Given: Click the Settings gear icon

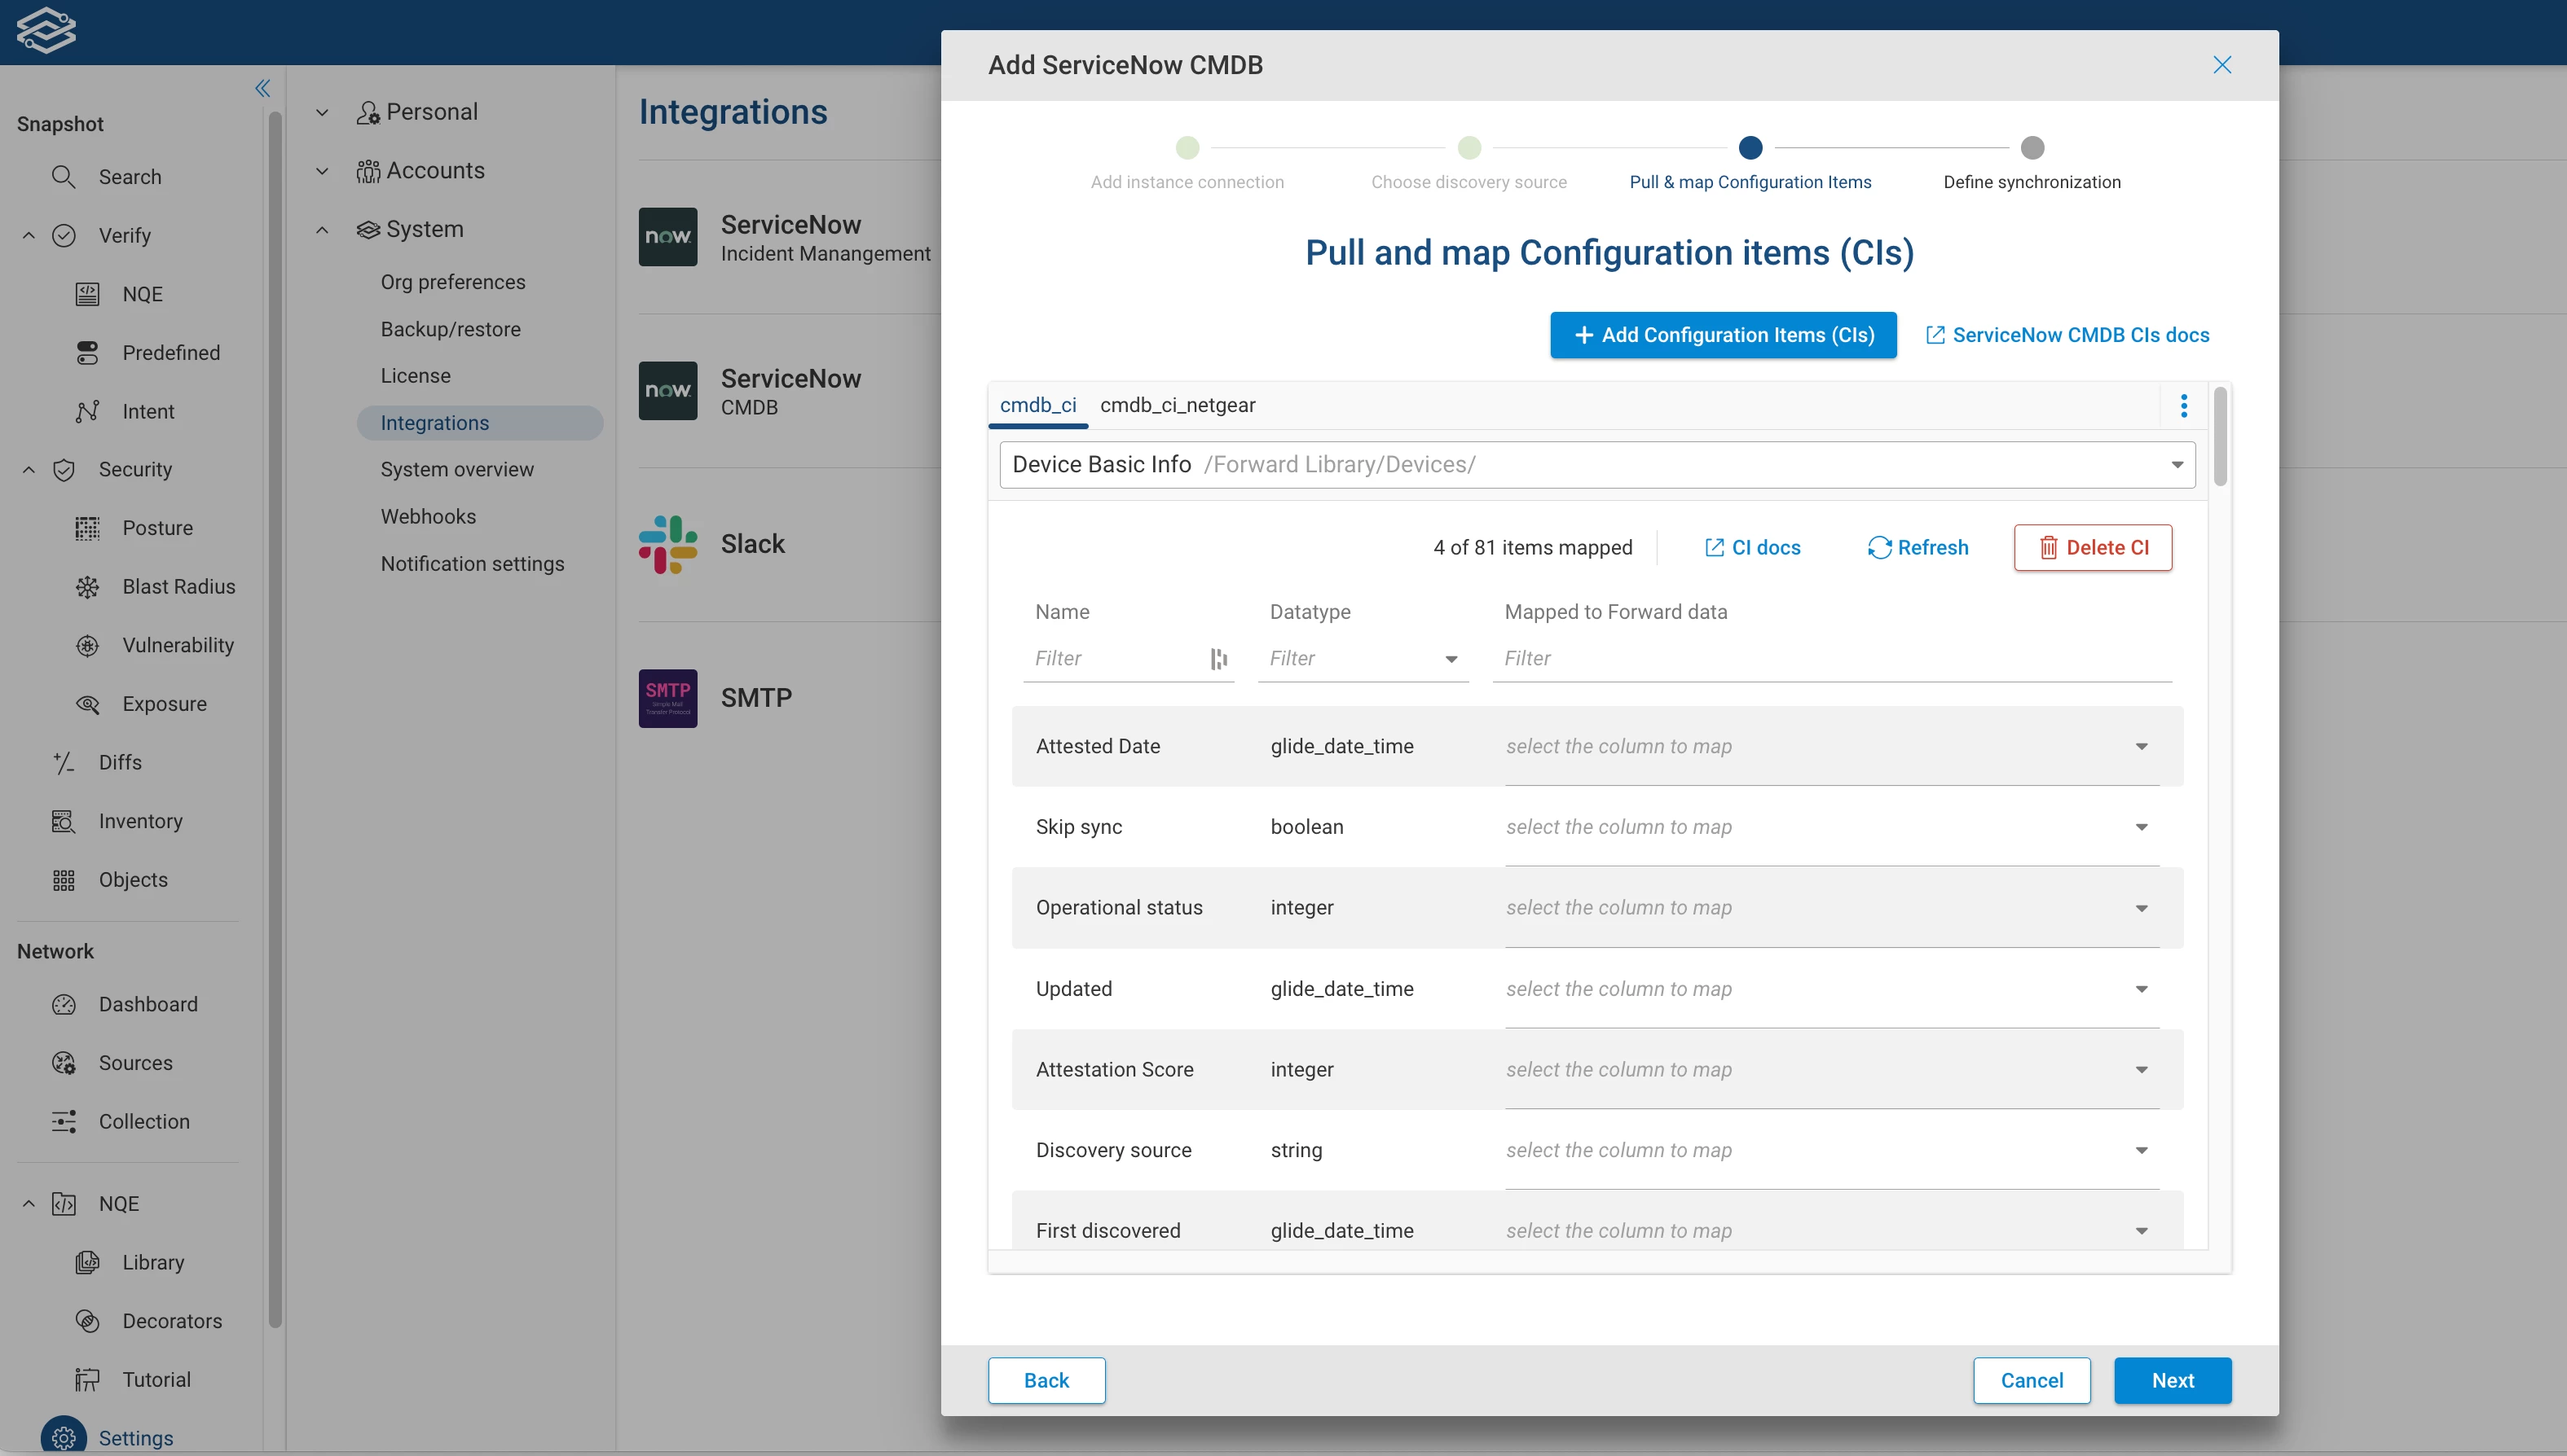Looking at the screenshot, I should click(x=63, y=1437).
